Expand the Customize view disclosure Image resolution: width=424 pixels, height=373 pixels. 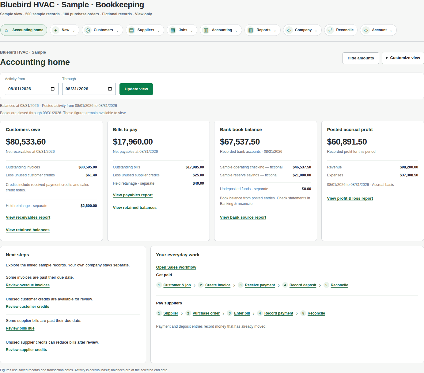pos(403,58)
